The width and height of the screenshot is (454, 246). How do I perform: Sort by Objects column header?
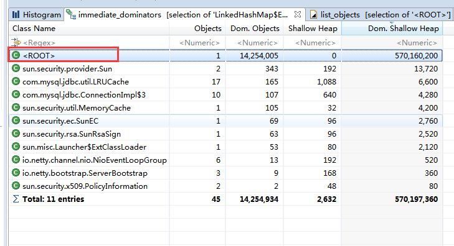(197, 29)
